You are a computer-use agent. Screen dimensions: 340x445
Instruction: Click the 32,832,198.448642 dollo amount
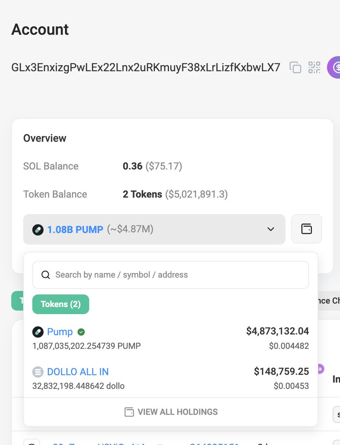coord(79,386)
